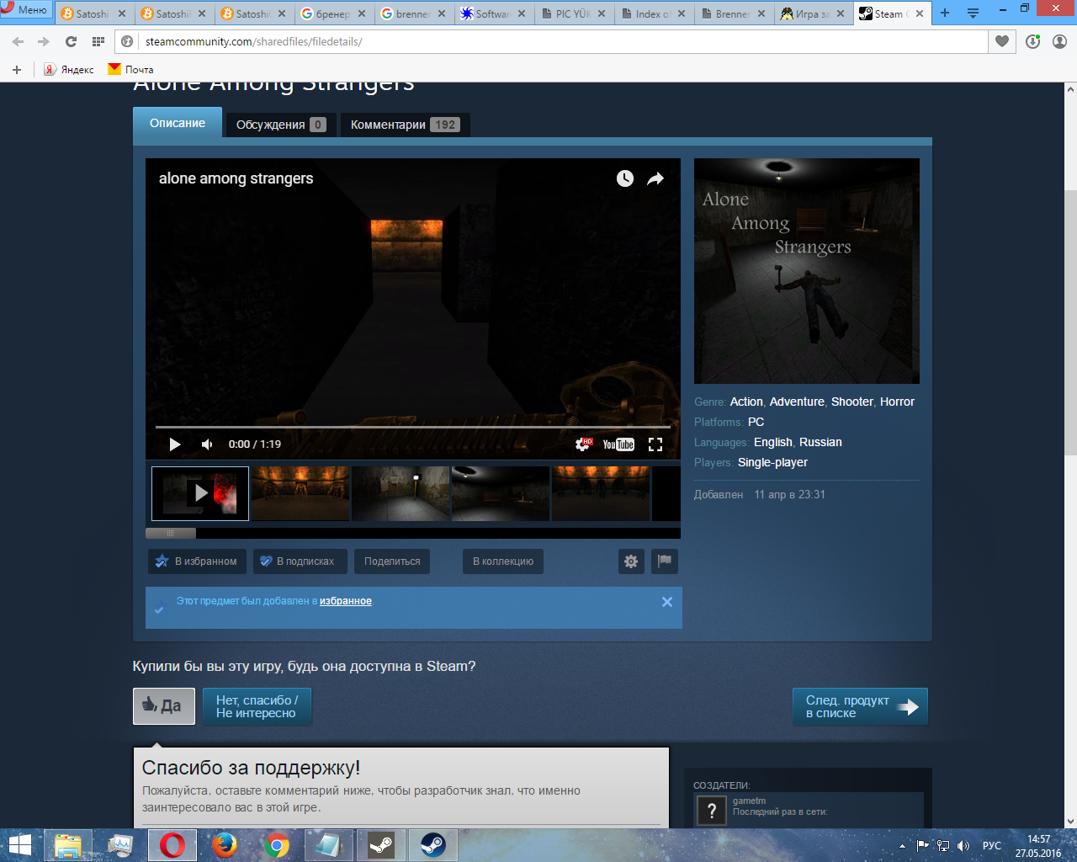Select the Описание page tab

(178, 123)
